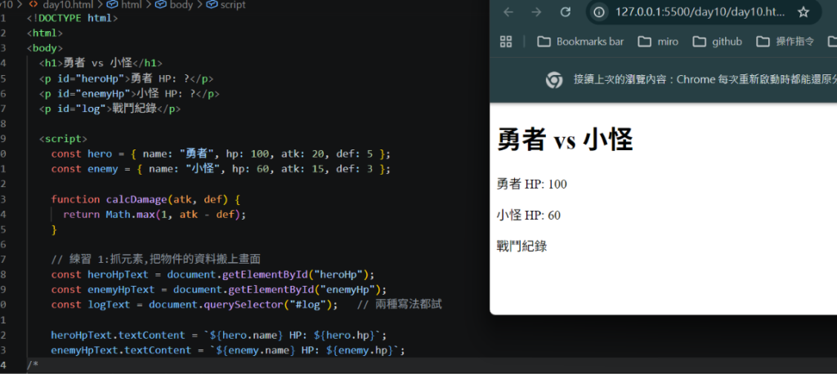The width and height of the screenshot is (837, 374).
Task: Click the code line with id="enemyHp" paragraph
Action: point(129,93)
